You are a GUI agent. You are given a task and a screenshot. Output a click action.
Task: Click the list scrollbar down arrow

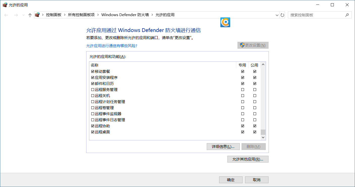pyautogui.click(x=263, y=138)
